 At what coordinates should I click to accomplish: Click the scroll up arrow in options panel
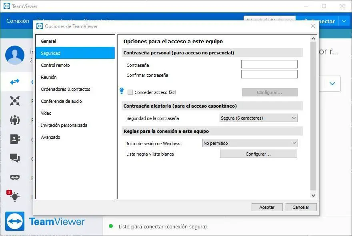click(313, 38)
